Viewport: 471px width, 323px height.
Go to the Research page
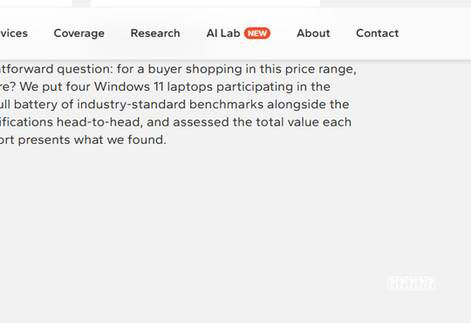click(x=155, y=33)
